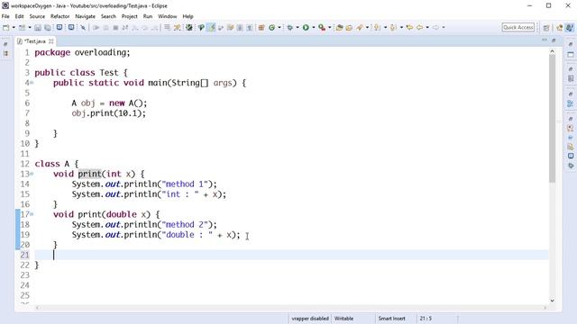Viewport: 577px width, 324px height.
Task: Focus the Quick Access field
Action: point(518,28)
